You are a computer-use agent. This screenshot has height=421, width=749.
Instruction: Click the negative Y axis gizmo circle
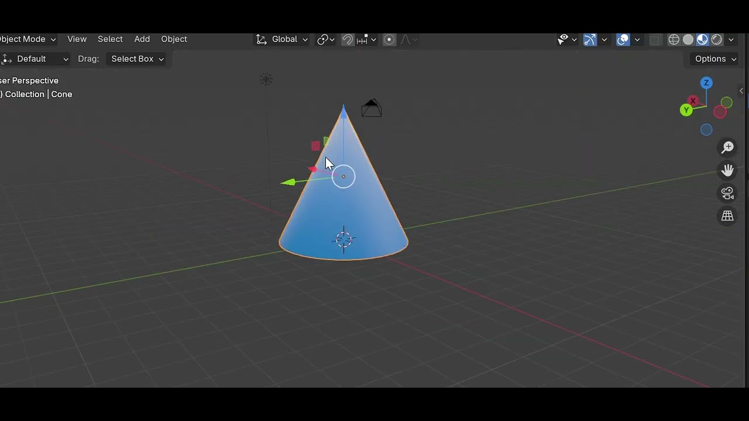[x=726, y=103]
